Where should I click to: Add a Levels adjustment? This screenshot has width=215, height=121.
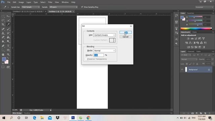[192, 39]
